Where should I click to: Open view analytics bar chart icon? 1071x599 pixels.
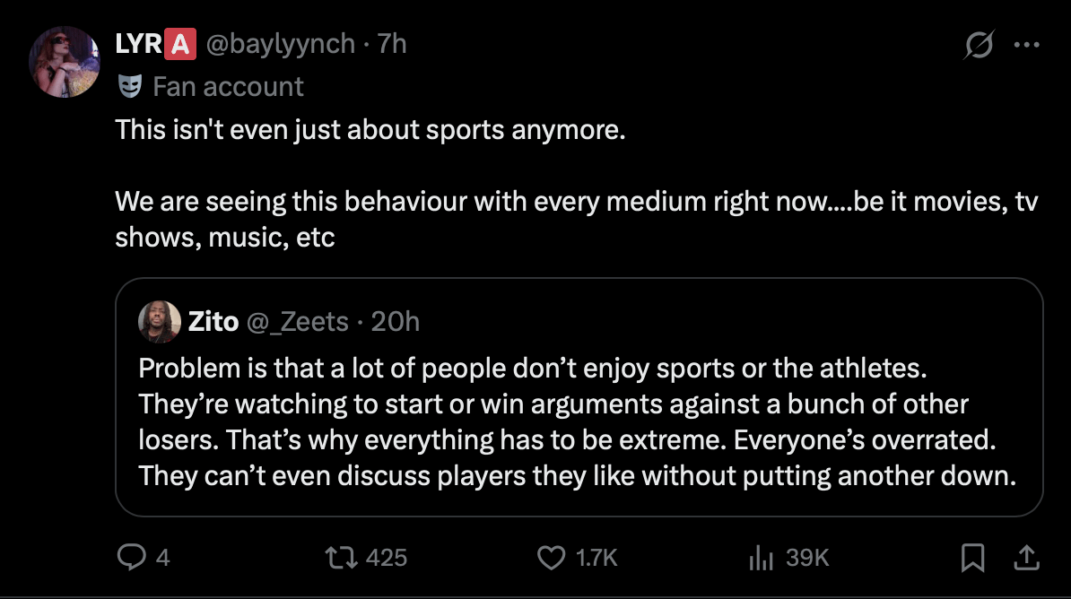point(761,557)
